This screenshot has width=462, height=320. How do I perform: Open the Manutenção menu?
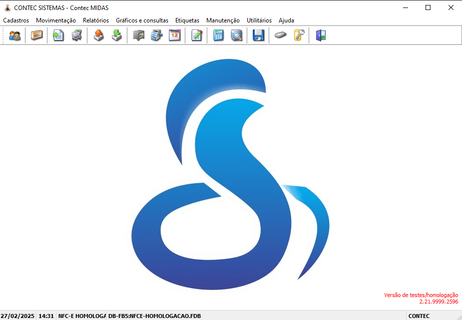pyautogui.click(x=223, y=20)
